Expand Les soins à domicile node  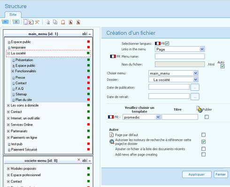click(x=8, y=105)
